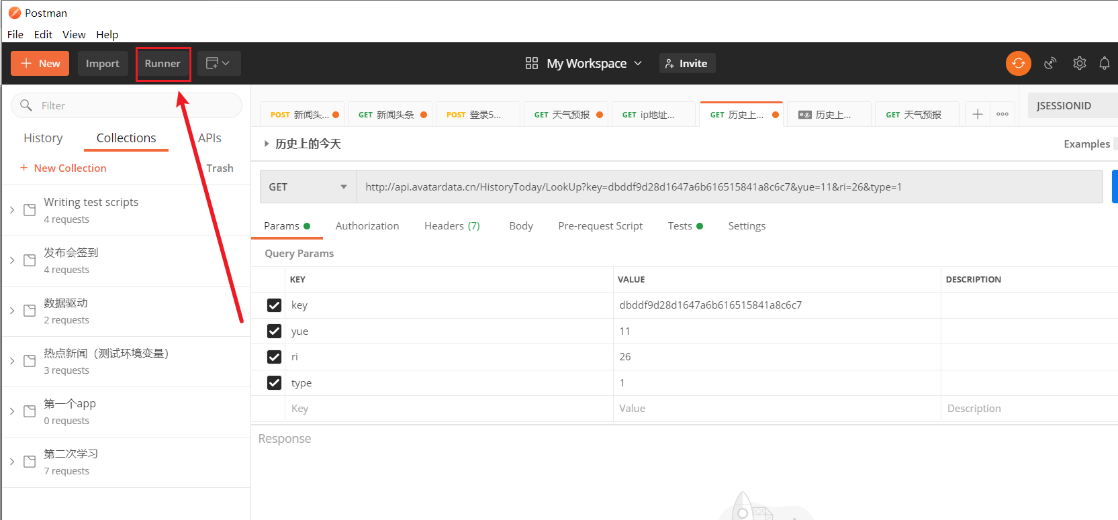Switch to GET ip地址... request tab

(x=654, y=115)
